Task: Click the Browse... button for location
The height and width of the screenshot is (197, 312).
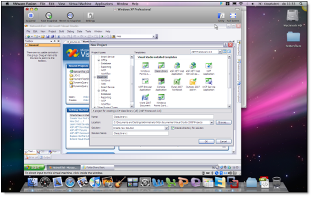Action: (x=224, y=122)
